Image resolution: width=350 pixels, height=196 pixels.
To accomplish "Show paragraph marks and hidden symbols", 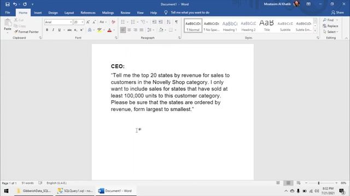I will click(176, 22).
